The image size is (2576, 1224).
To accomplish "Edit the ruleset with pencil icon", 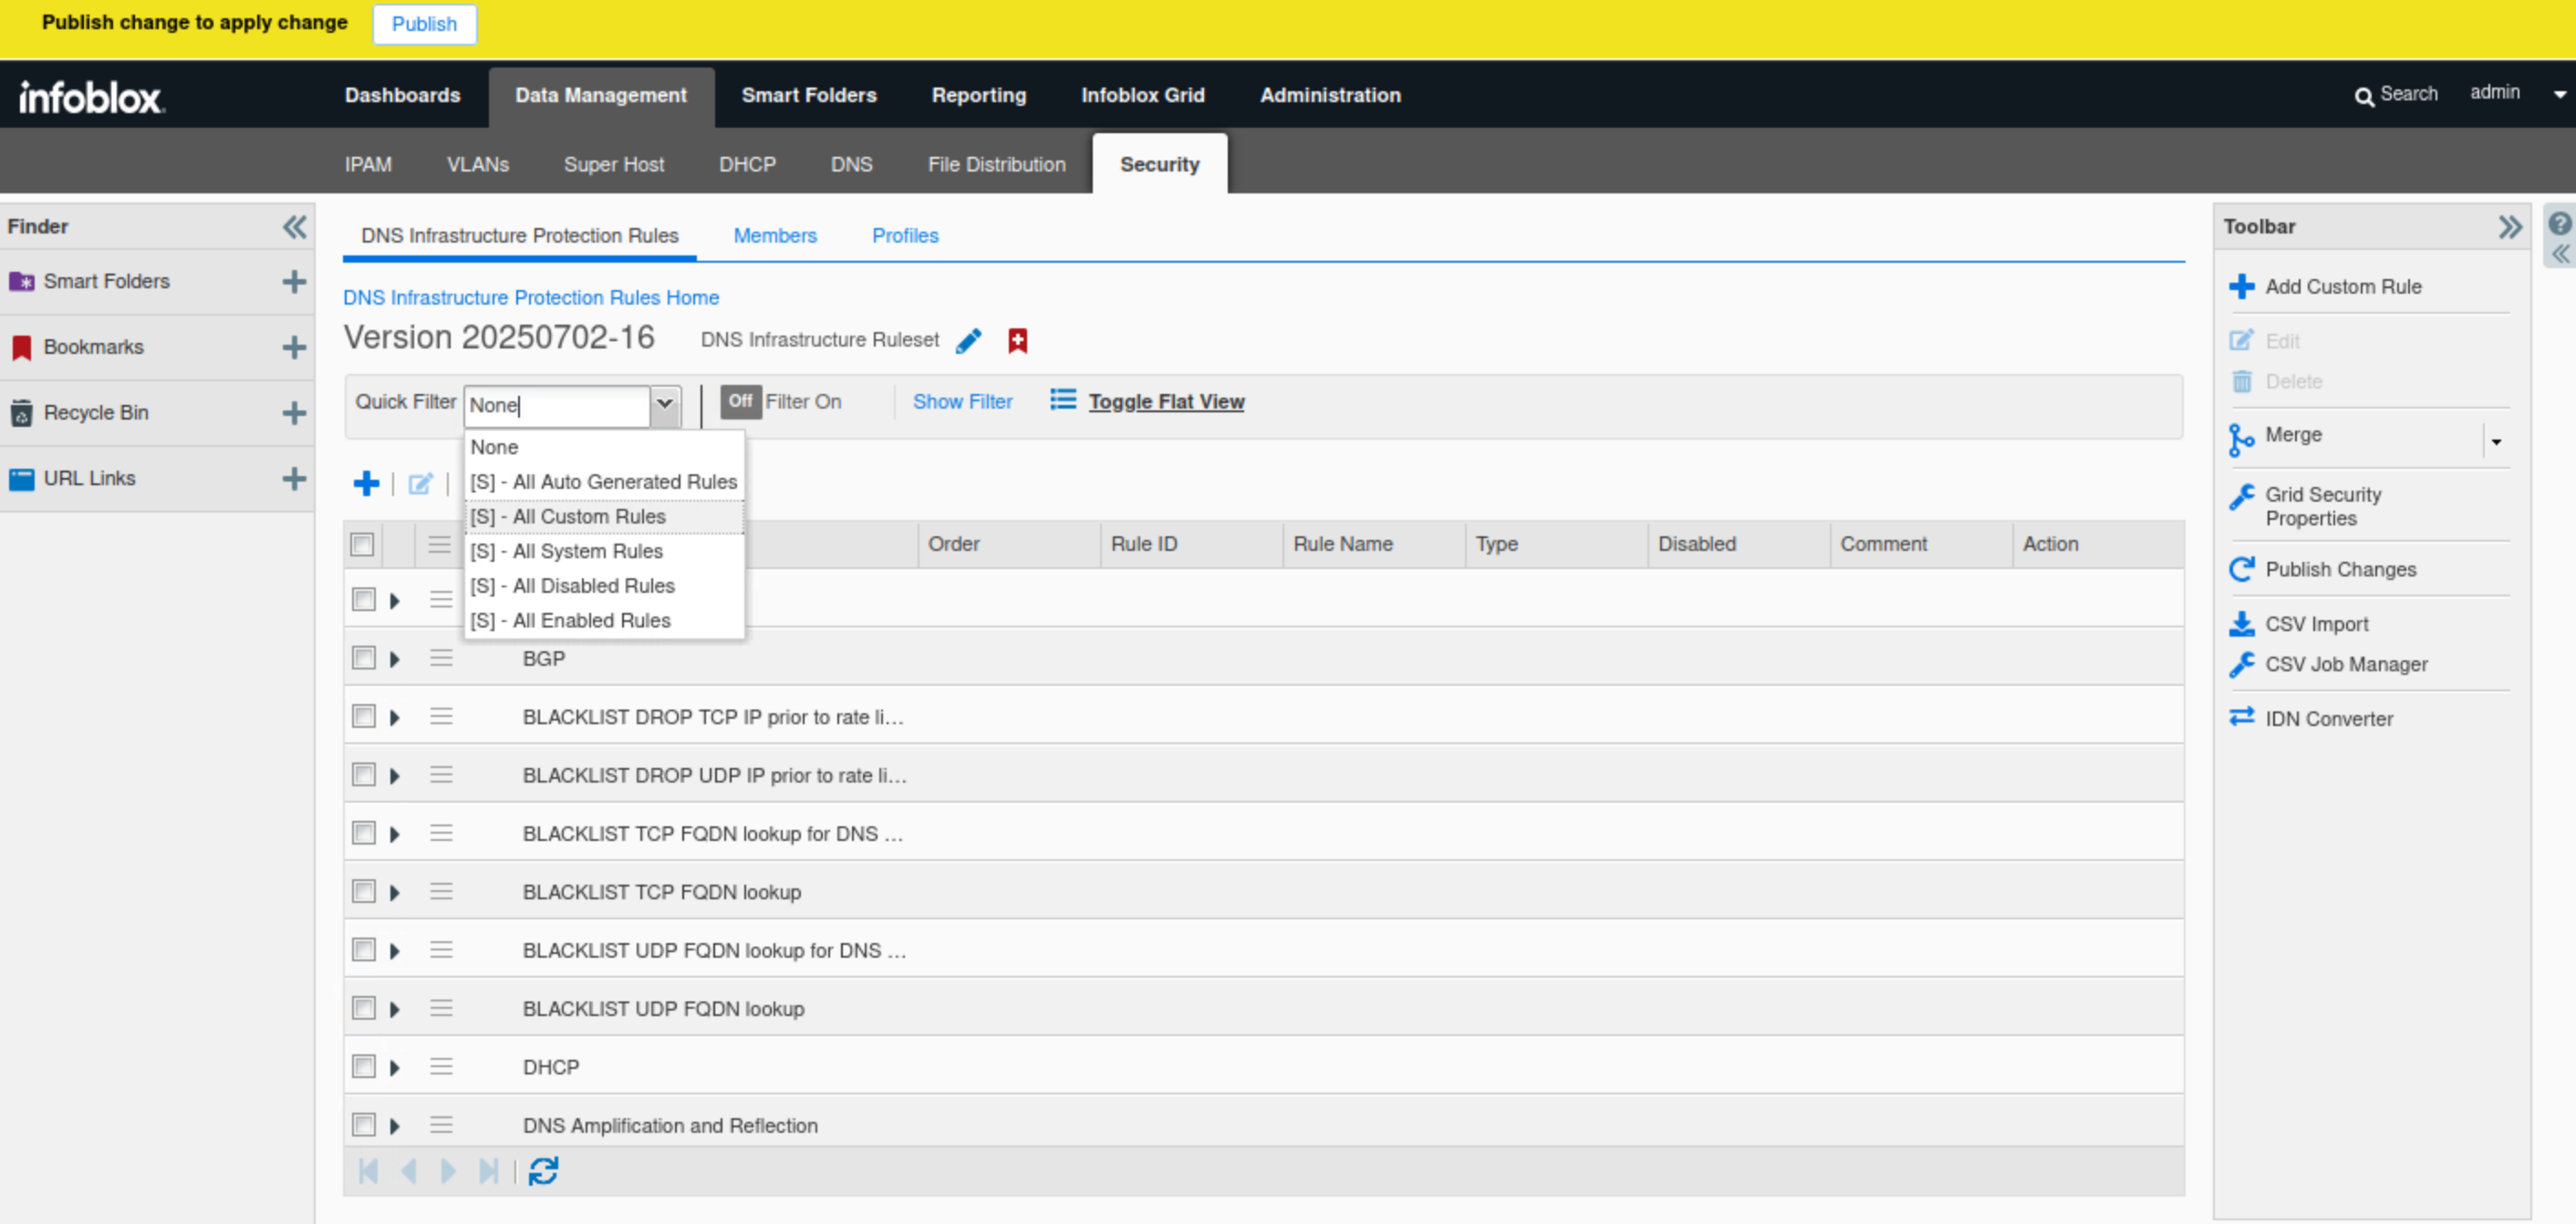I will point(968,341).
